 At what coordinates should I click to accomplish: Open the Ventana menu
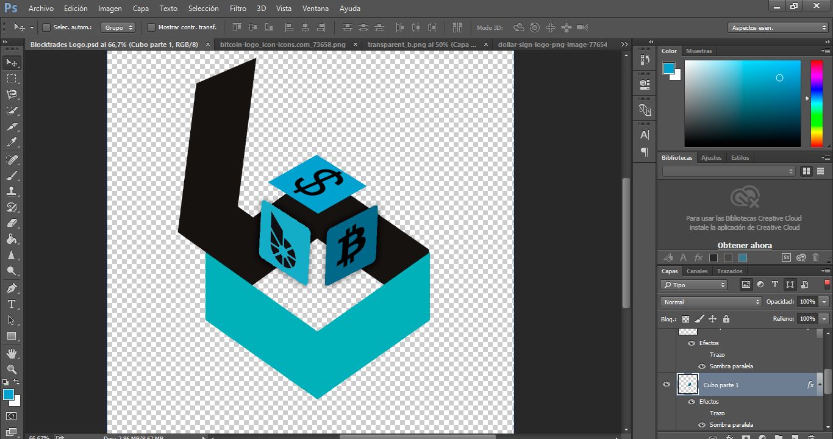(x=315, y=9)
